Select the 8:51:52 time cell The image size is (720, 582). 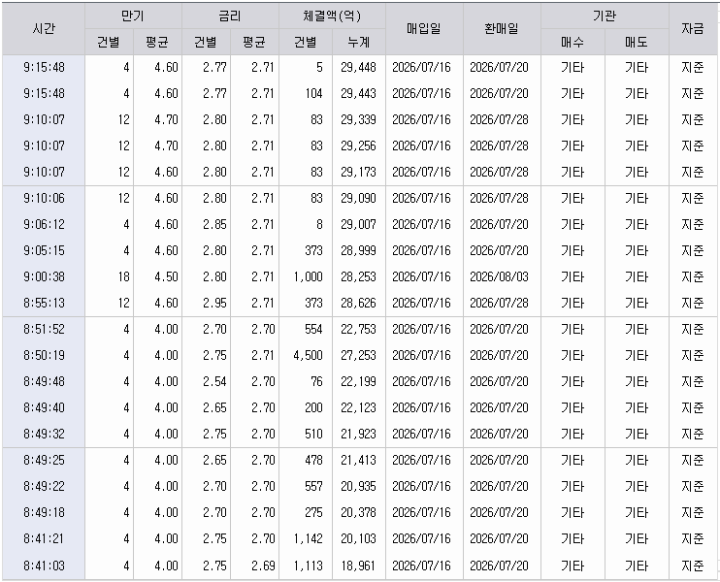point(44,329)
